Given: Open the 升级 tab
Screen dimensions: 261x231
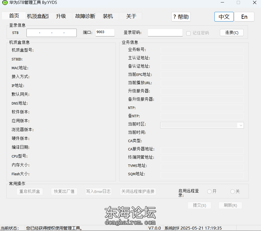Looking at the screenshot, I should coord(61,16).
